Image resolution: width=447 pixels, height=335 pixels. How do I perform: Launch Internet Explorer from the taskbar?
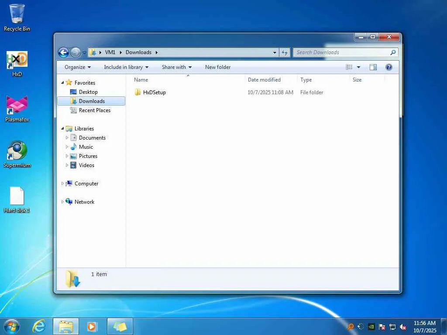[39, 326]
